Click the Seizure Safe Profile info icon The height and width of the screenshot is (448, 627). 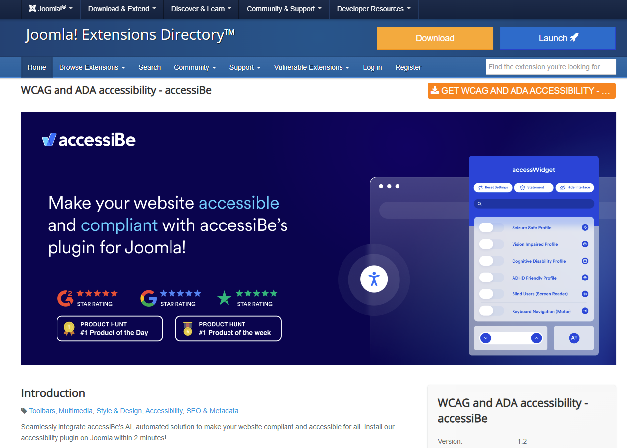pos(585,228)
